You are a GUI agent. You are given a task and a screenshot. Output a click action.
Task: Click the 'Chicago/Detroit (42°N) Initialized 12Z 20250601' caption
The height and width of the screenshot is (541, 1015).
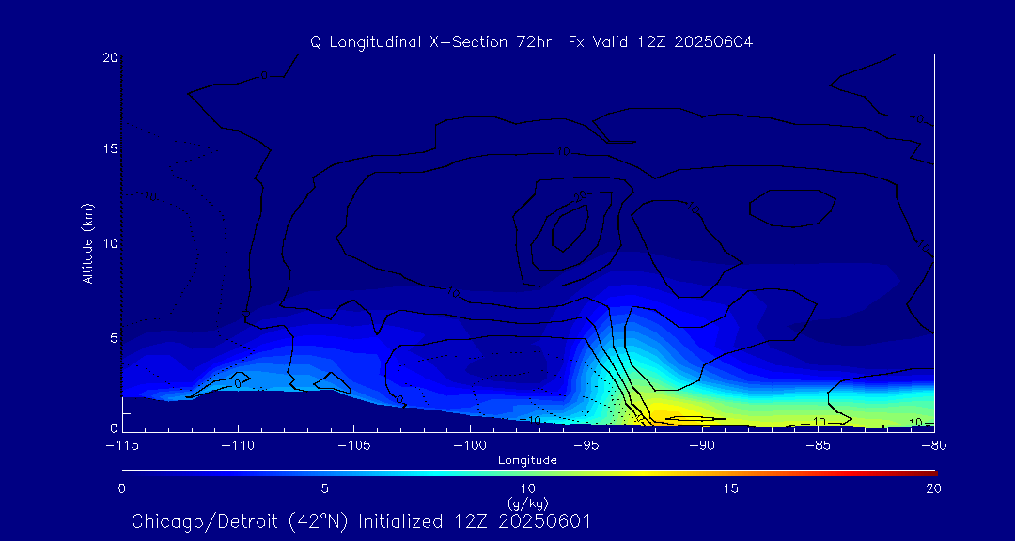tap(361, 521)
